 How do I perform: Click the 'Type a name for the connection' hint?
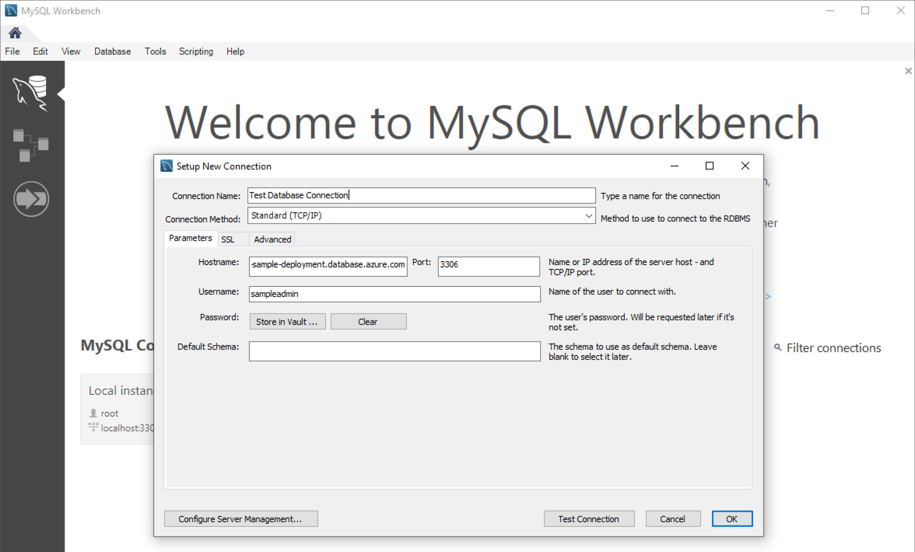pos(660,196)
